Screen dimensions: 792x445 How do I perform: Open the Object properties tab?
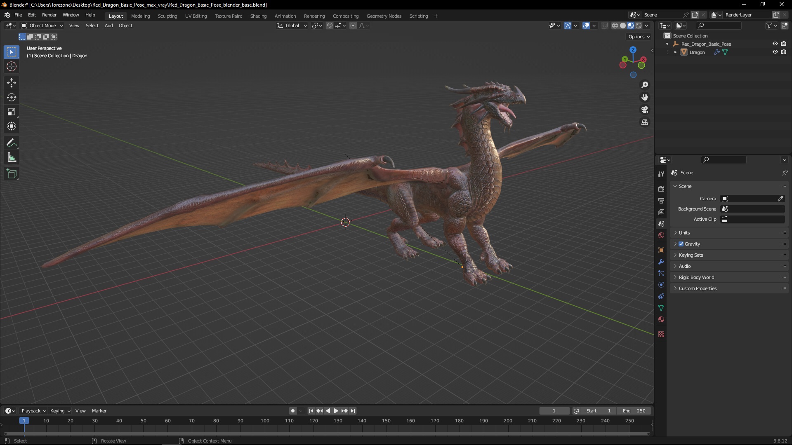[x=661, y=250]
